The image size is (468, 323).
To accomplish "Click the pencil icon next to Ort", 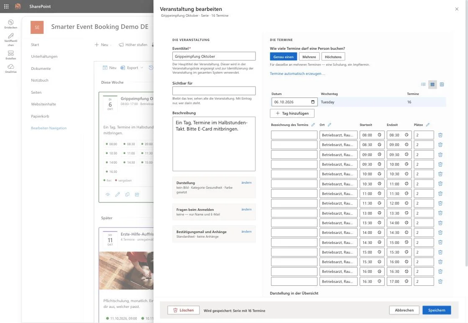I will tap(330, 125).
